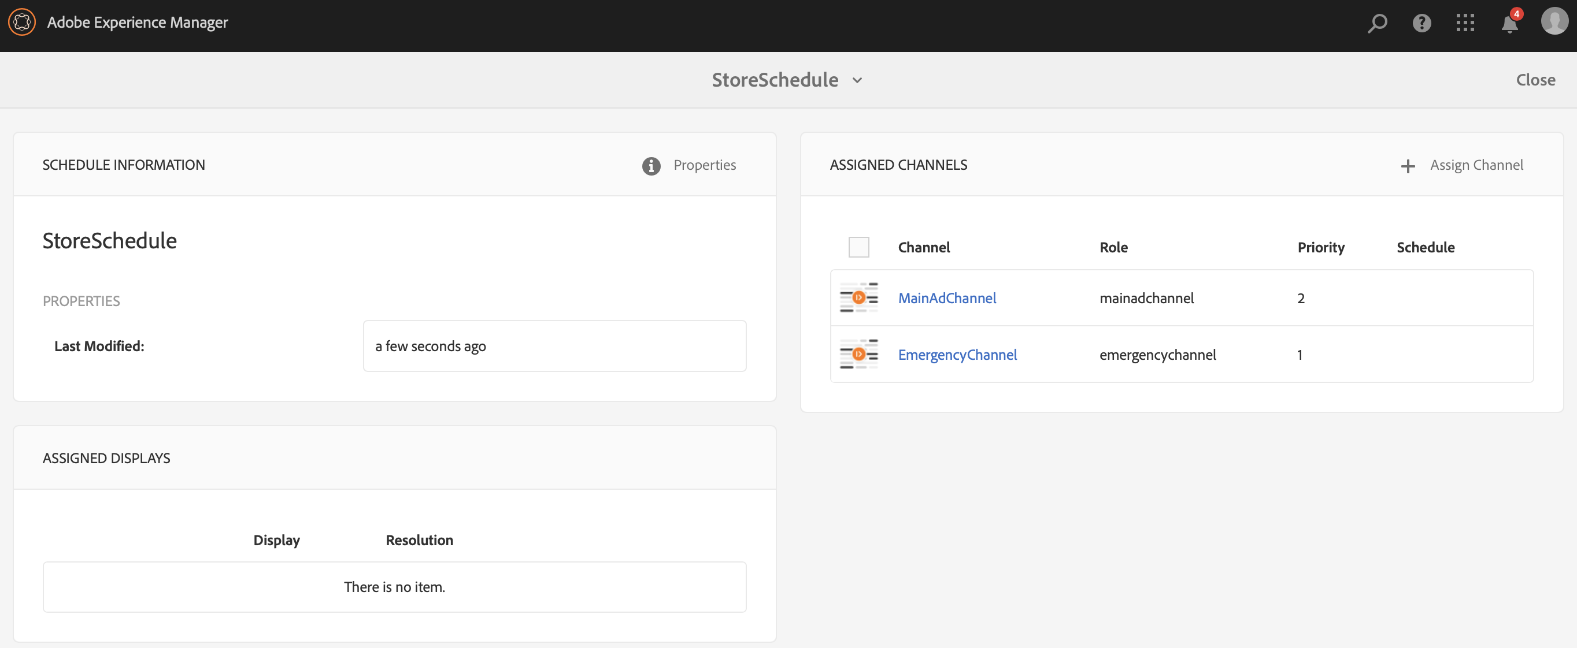1577x648 pixels.
Task: Expand the StoreSchedule title dropdown chevron
Action: [857, 80]
